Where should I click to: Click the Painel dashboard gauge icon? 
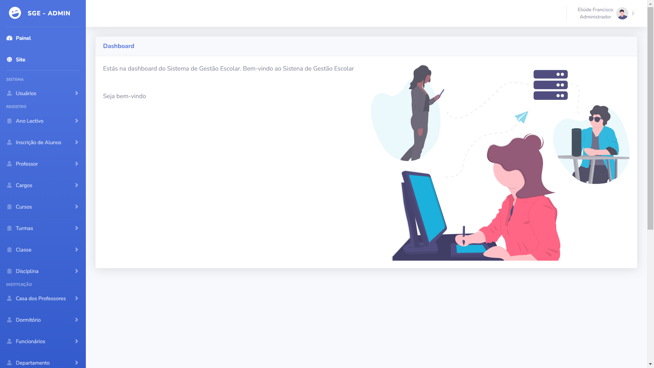pyautogui.click(x=10, y=38)
